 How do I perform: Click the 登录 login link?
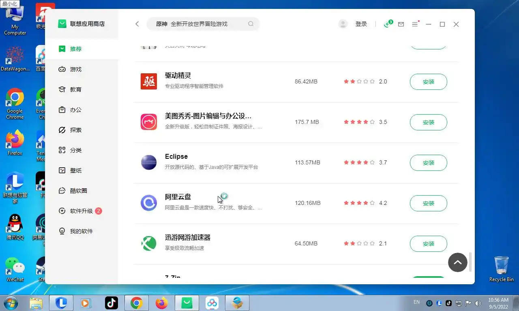click(x=361, y=24)
